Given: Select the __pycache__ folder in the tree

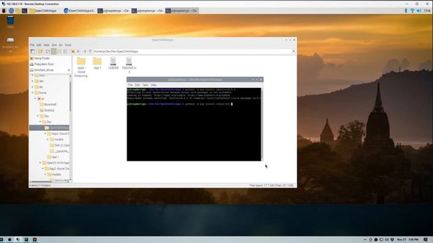Looking at the screenshot, I should (x=60, y=151).
